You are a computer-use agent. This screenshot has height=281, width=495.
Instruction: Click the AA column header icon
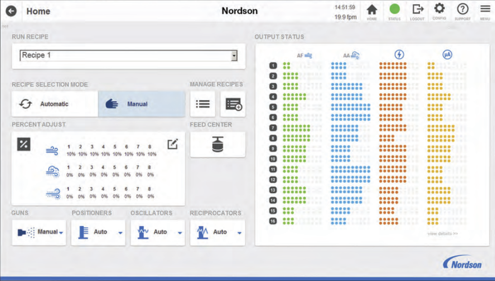[355, 55]
